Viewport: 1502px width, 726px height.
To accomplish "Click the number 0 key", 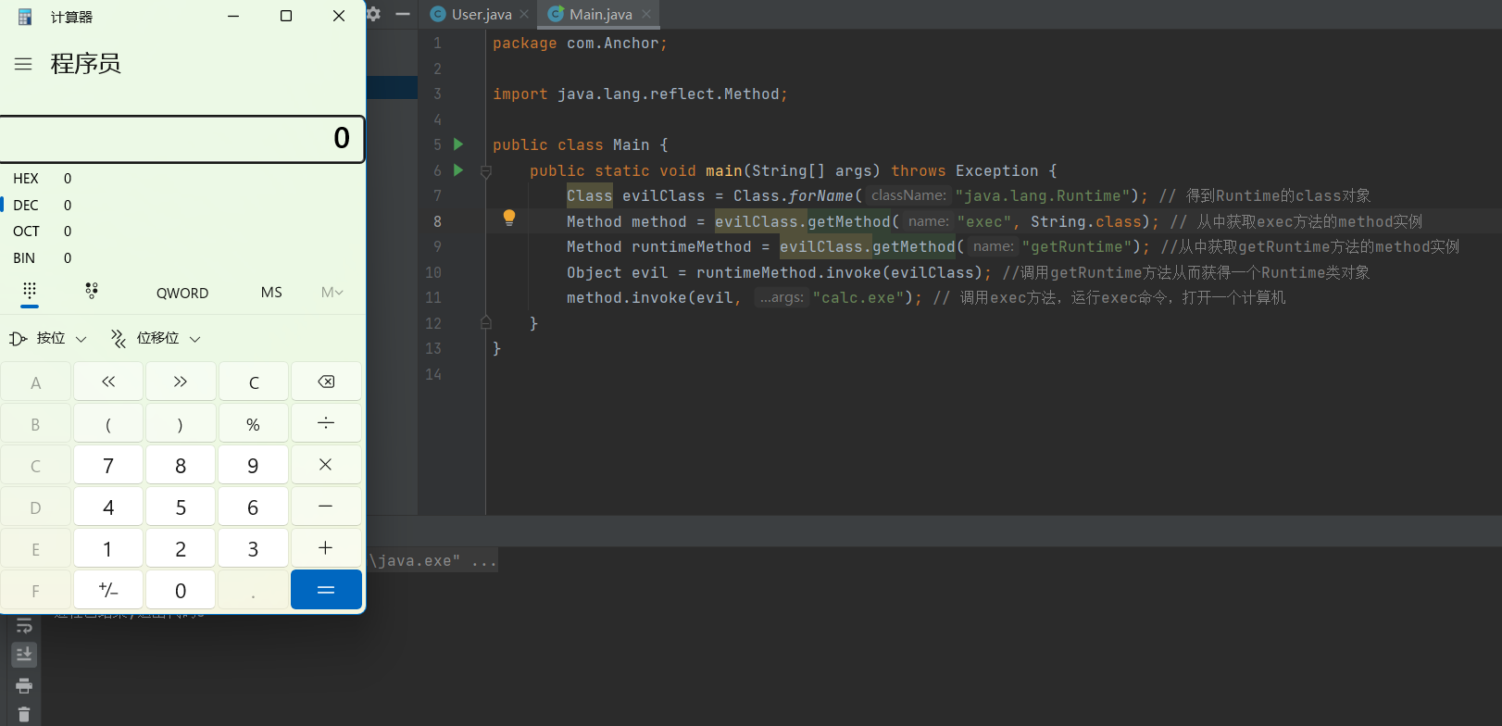I will tap(181, 590).
